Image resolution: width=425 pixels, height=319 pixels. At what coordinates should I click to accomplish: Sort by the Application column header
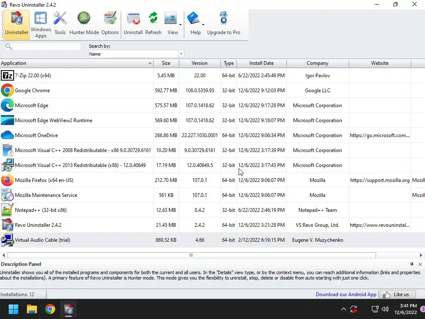pyautogui.click(x=77, y=63)
